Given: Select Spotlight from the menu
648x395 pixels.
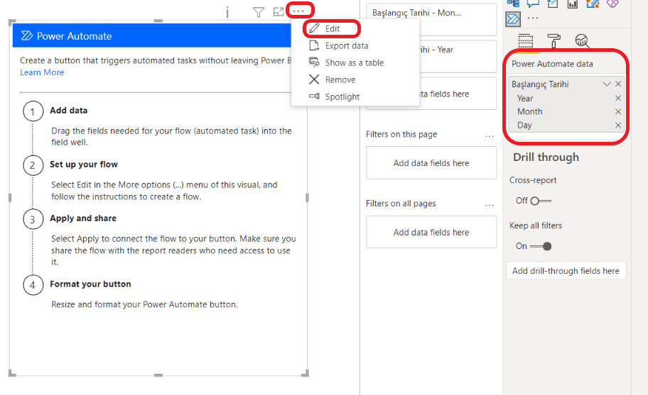Looking at the screenshot, I should [342, 96].
